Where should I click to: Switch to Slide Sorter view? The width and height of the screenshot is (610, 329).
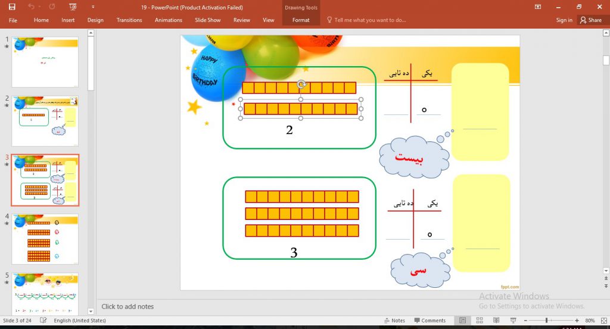pos(479,321)
